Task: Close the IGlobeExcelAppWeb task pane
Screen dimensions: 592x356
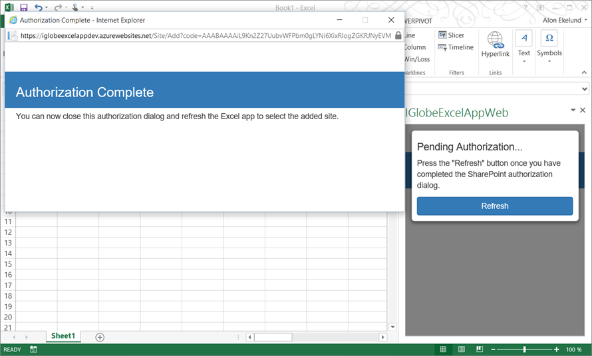Action: [x=583, y=110]
